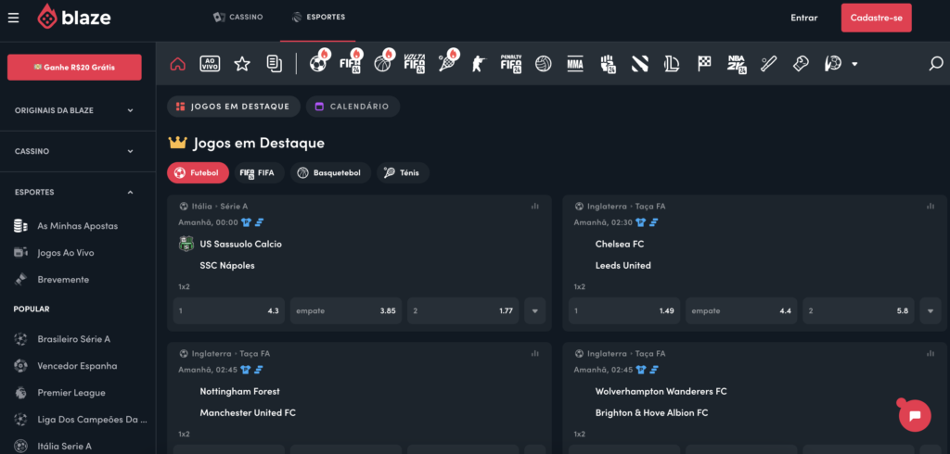
Task: Open the live chat support bubble
Action: click(914, 416)
